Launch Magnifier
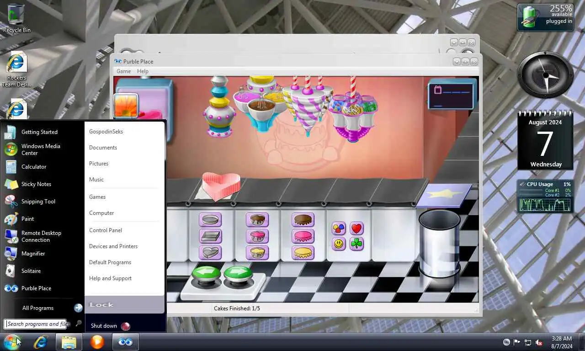Screen dimensions: 585x351 [43, 254]
